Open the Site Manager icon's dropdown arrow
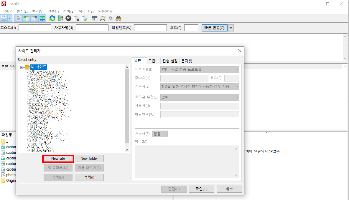Screen dimensions: 349x200 point(10,18)
